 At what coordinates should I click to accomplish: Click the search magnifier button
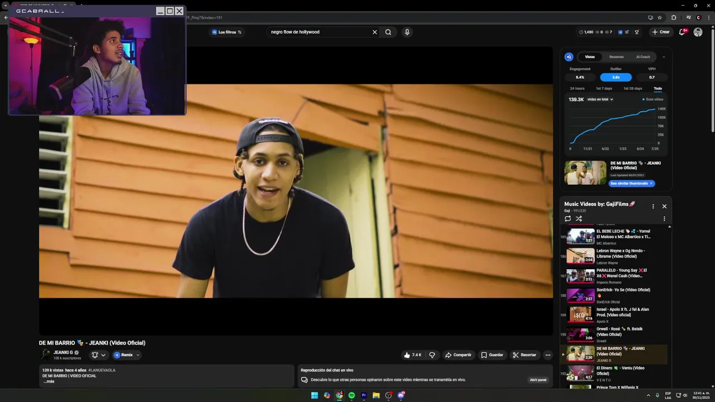coord(388,32)
